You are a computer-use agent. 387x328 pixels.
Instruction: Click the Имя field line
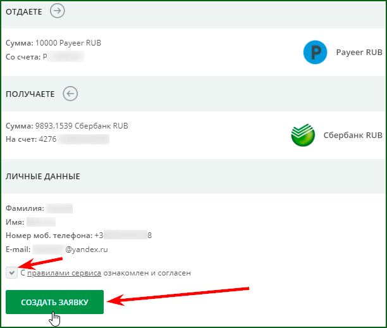30,222
